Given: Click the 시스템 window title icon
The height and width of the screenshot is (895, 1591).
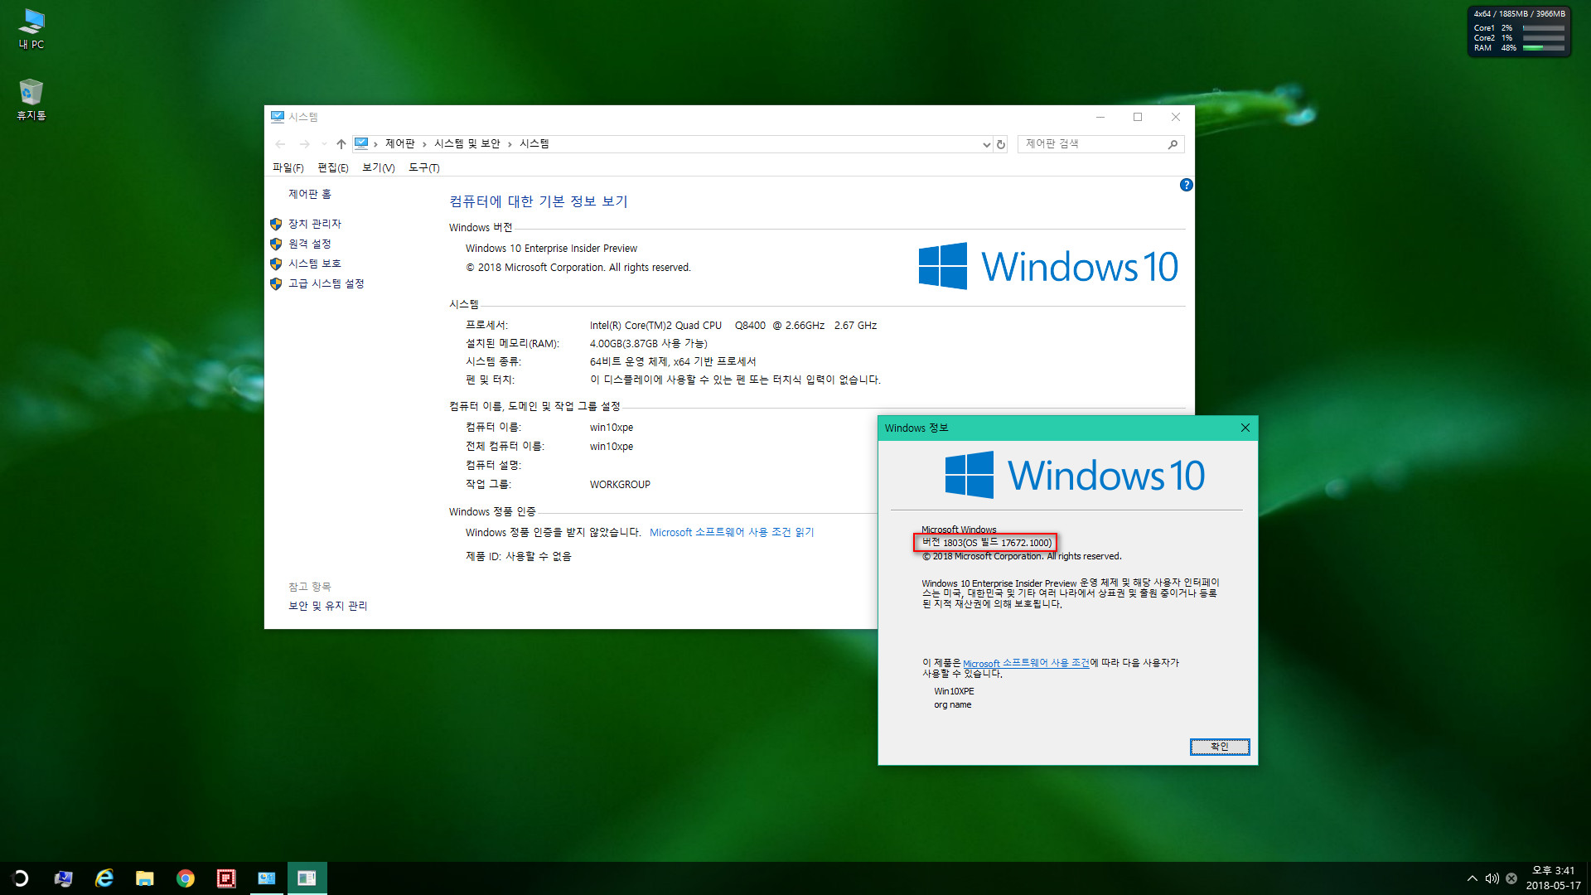Looking at the screenshot, I should point(278,117).
